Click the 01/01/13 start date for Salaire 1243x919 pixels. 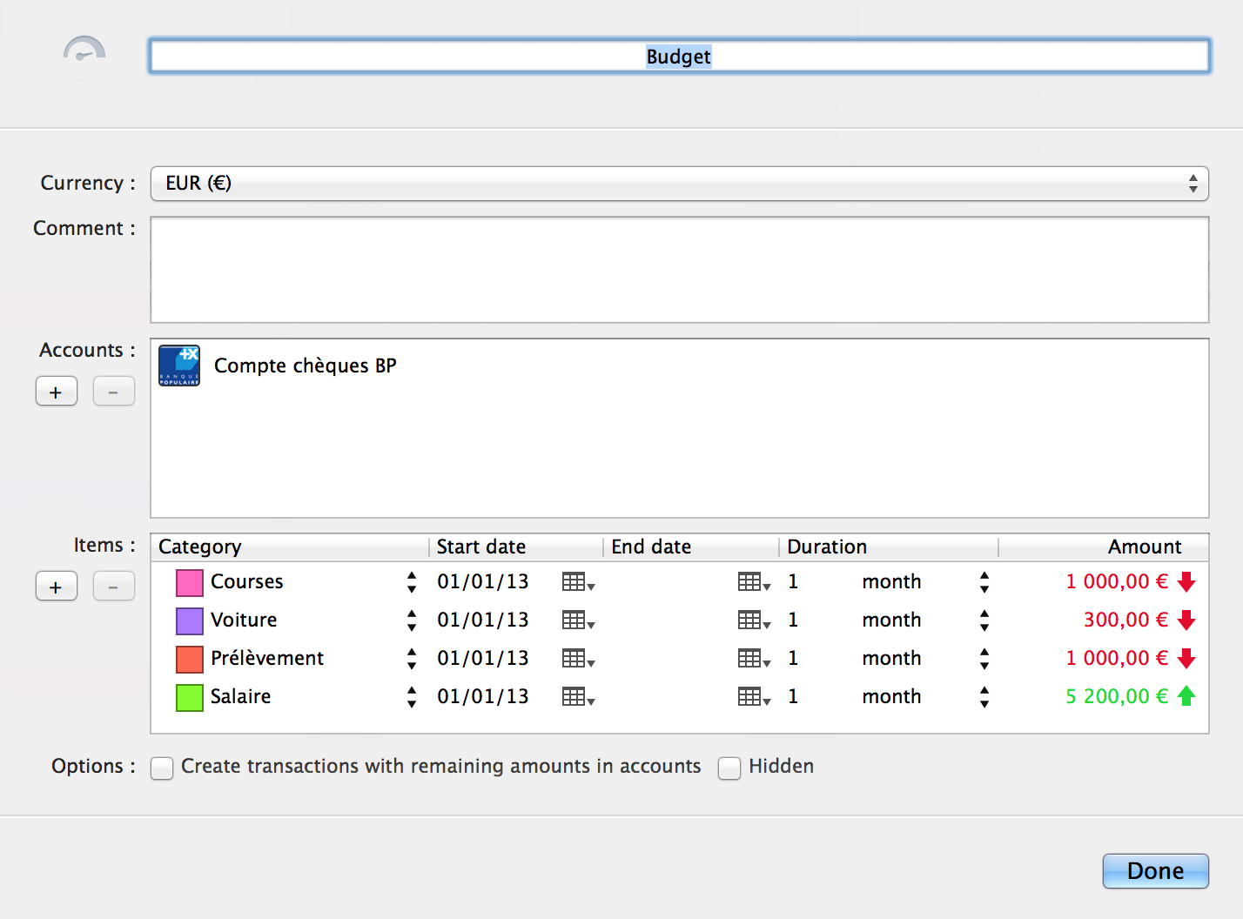point(483,697)
